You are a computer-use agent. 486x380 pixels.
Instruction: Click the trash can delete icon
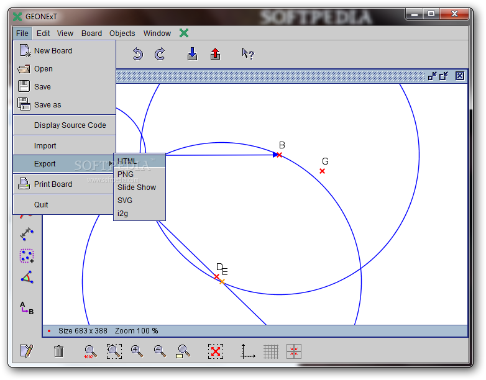point(58,351)
